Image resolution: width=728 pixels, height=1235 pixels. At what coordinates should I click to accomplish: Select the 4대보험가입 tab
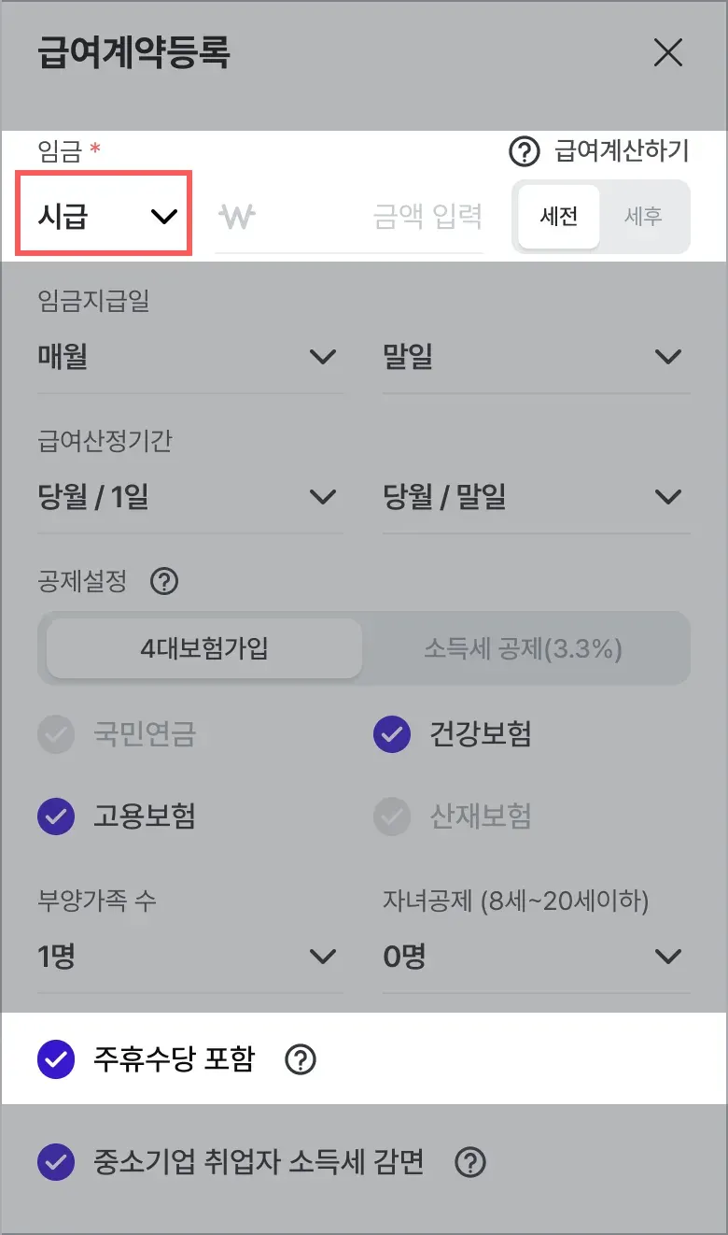click(204, 648)
